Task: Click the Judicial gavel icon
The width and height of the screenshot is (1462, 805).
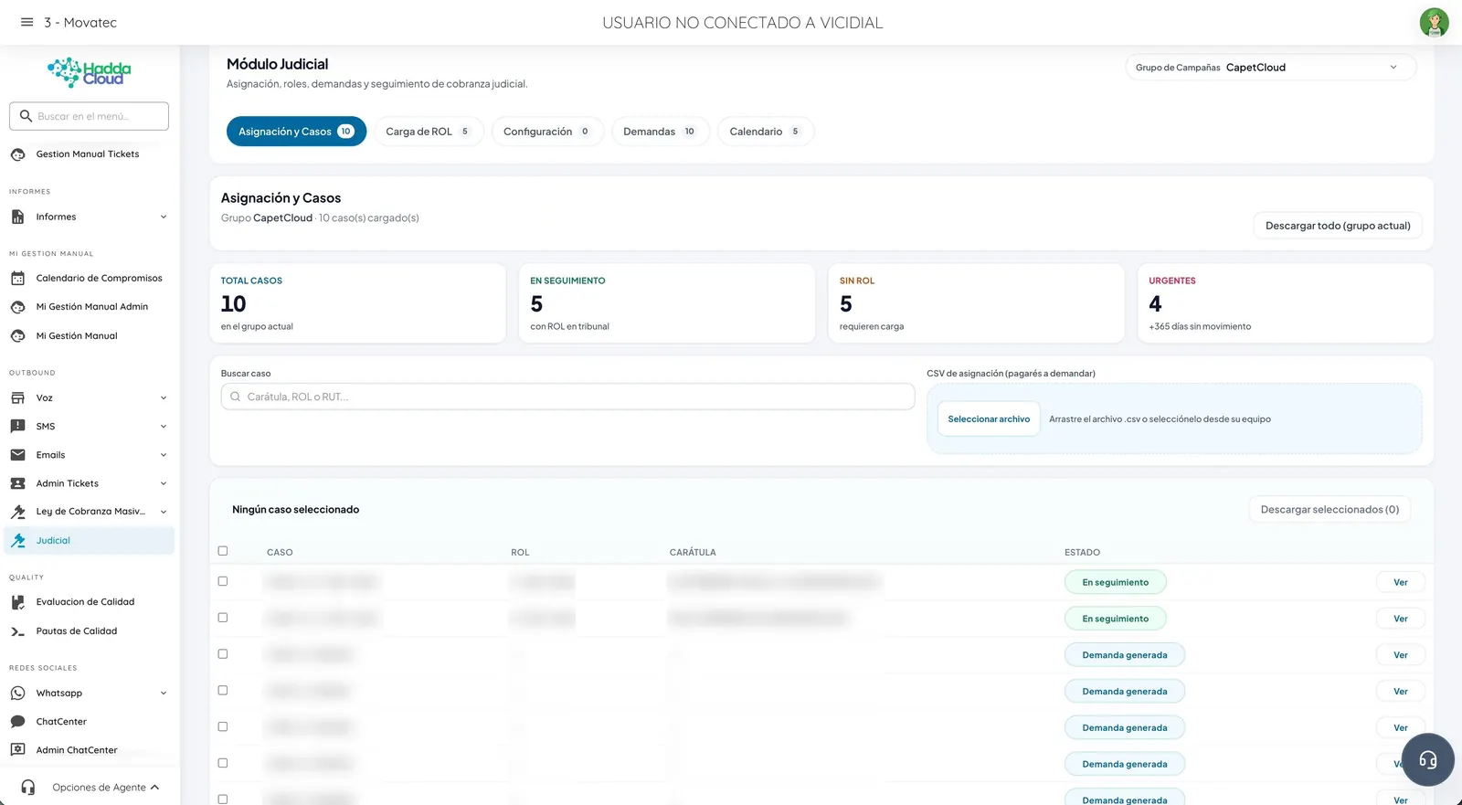Action: pyautogui.click(x=17, y=540)
